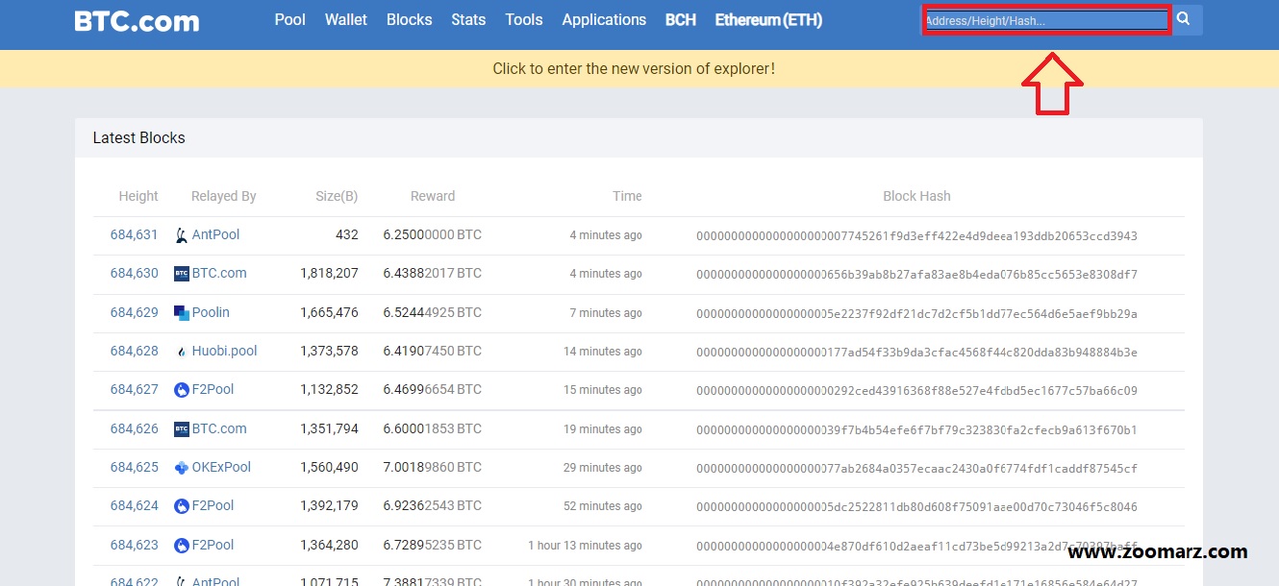This screenshot has width=1279, height=586.
Task: Click block hash ending f9bb29a
Action: tap(916, 313)
